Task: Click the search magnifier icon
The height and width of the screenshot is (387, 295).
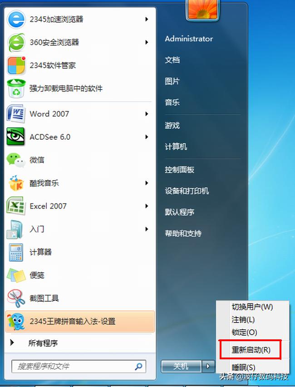Action: pyautogui.click(x=138, y=366)
